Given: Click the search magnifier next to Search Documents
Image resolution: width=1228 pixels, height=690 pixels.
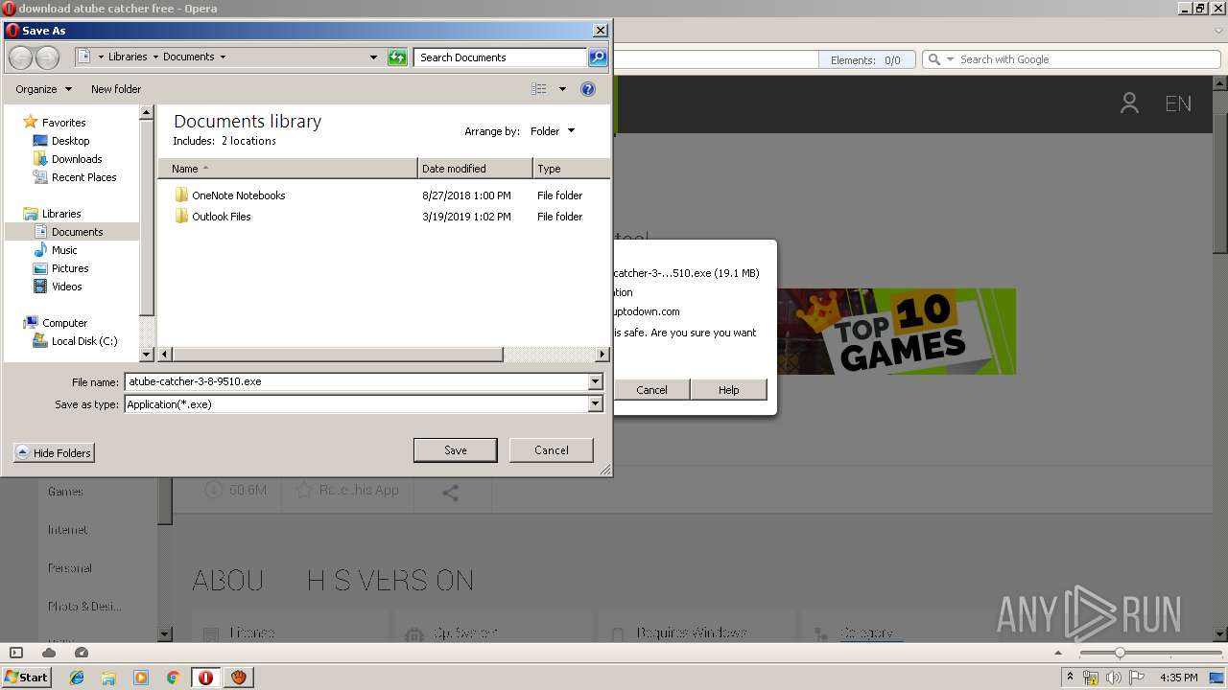Looking at the screenshot, I should coord(598,57).
